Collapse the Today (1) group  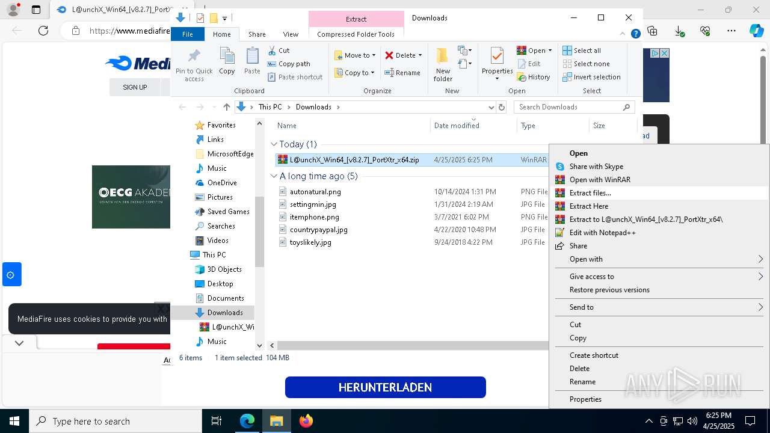(274, 144)
